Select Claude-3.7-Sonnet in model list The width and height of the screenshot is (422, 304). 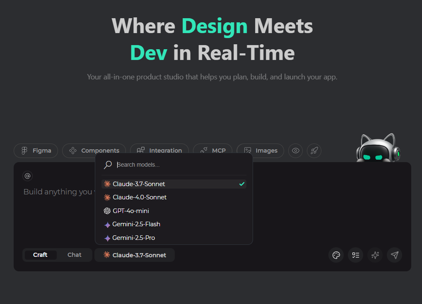tap(174, 184)
